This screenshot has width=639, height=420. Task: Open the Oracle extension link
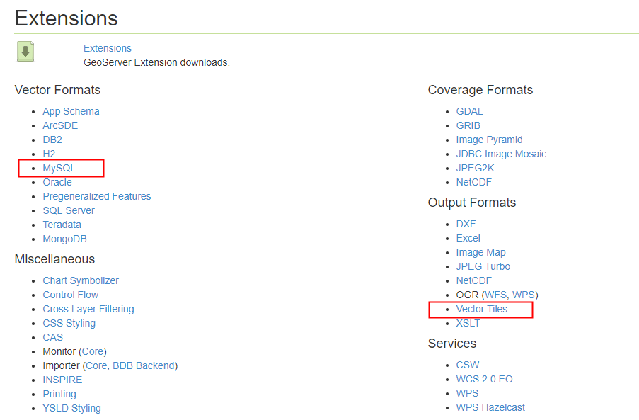pyautogui.click(x=57, y=182)
